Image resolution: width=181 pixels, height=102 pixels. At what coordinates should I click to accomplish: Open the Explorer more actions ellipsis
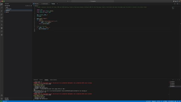point(31,4)
